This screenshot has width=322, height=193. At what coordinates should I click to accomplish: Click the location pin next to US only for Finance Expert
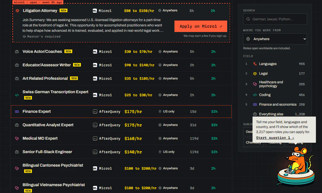[160, 111]
